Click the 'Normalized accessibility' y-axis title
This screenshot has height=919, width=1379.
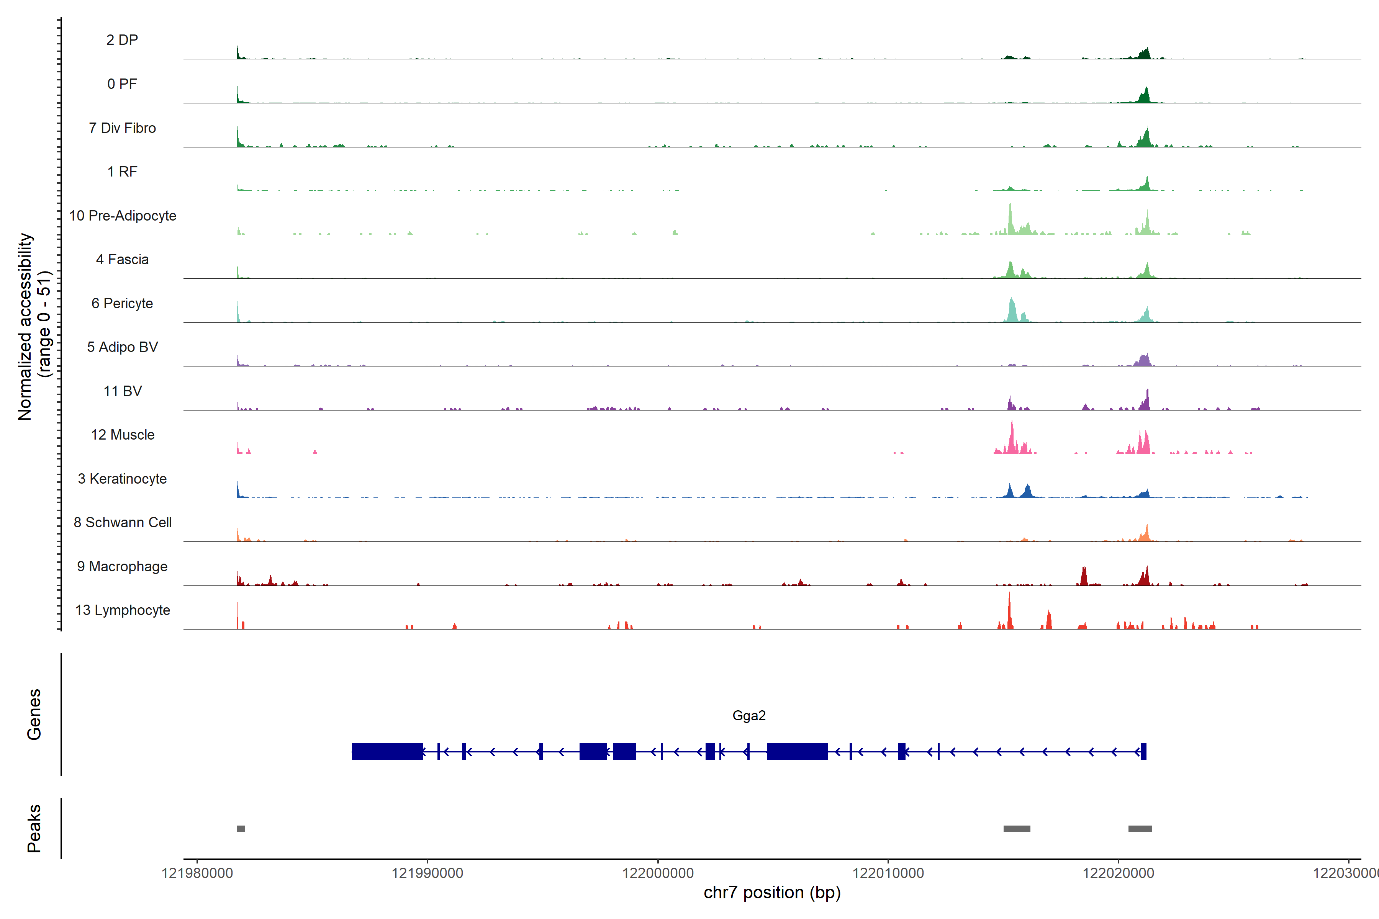tap(26, 326)
